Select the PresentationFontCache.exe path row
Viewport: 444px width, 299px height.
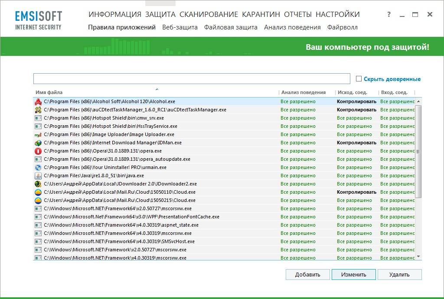point(132,217)
